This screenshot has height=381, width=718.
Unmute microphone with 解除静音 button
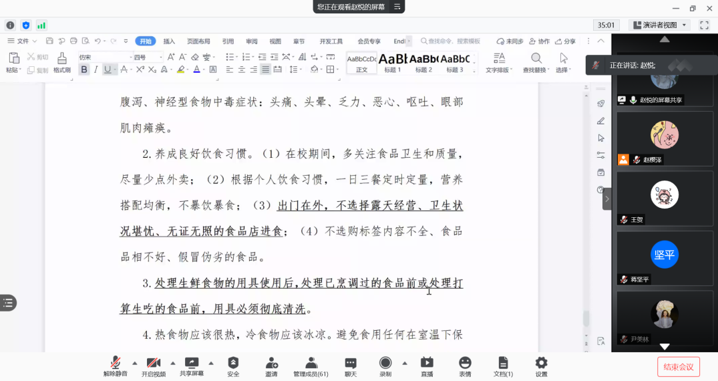(115, 366)
